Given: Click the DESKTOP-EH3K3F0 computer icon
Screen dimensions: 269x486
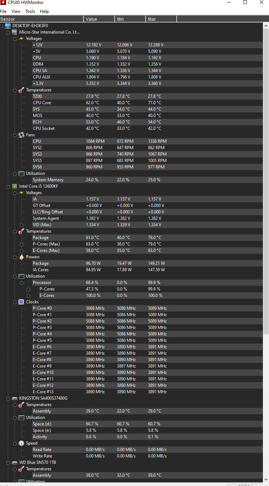Looking at the screenshot, I should (x=8, y=26).
